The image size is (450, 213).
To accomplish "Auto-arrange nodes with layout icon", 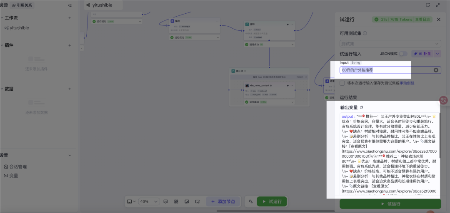I will click(x=176, y=201).
